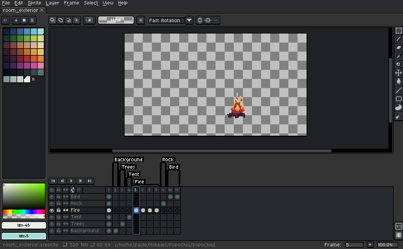Image resolution: width=403 pixels, height=249 pixels.
Task: Play the animation
Action: [x=71, y=181]
